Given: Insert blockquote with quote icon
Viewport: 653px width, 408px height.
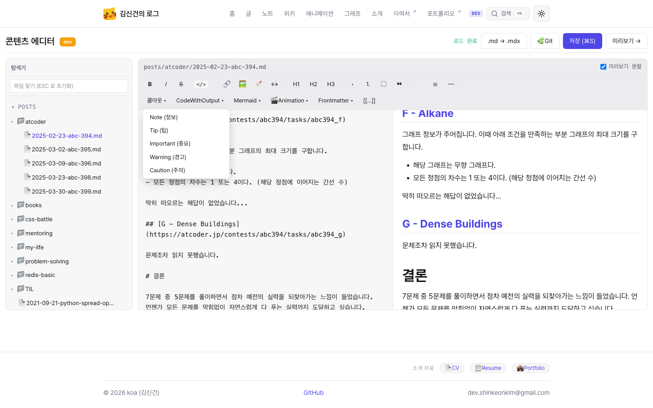Looking at the screenshot, I should [x=399, y=84].
